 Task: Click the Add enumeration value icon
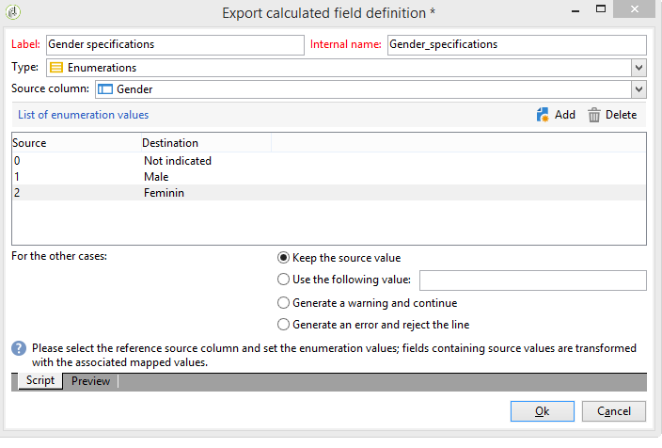(x=543, y=115)
